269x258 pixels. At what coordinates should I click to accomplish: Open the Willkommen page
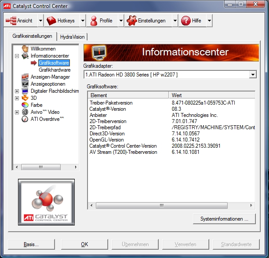[x=43, y=49]
